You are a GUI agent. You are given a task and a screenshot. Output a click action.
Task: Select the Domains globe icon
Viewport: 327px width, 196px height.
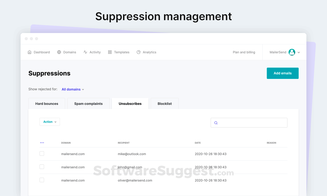pyautogui.click(x=59, y=52)
